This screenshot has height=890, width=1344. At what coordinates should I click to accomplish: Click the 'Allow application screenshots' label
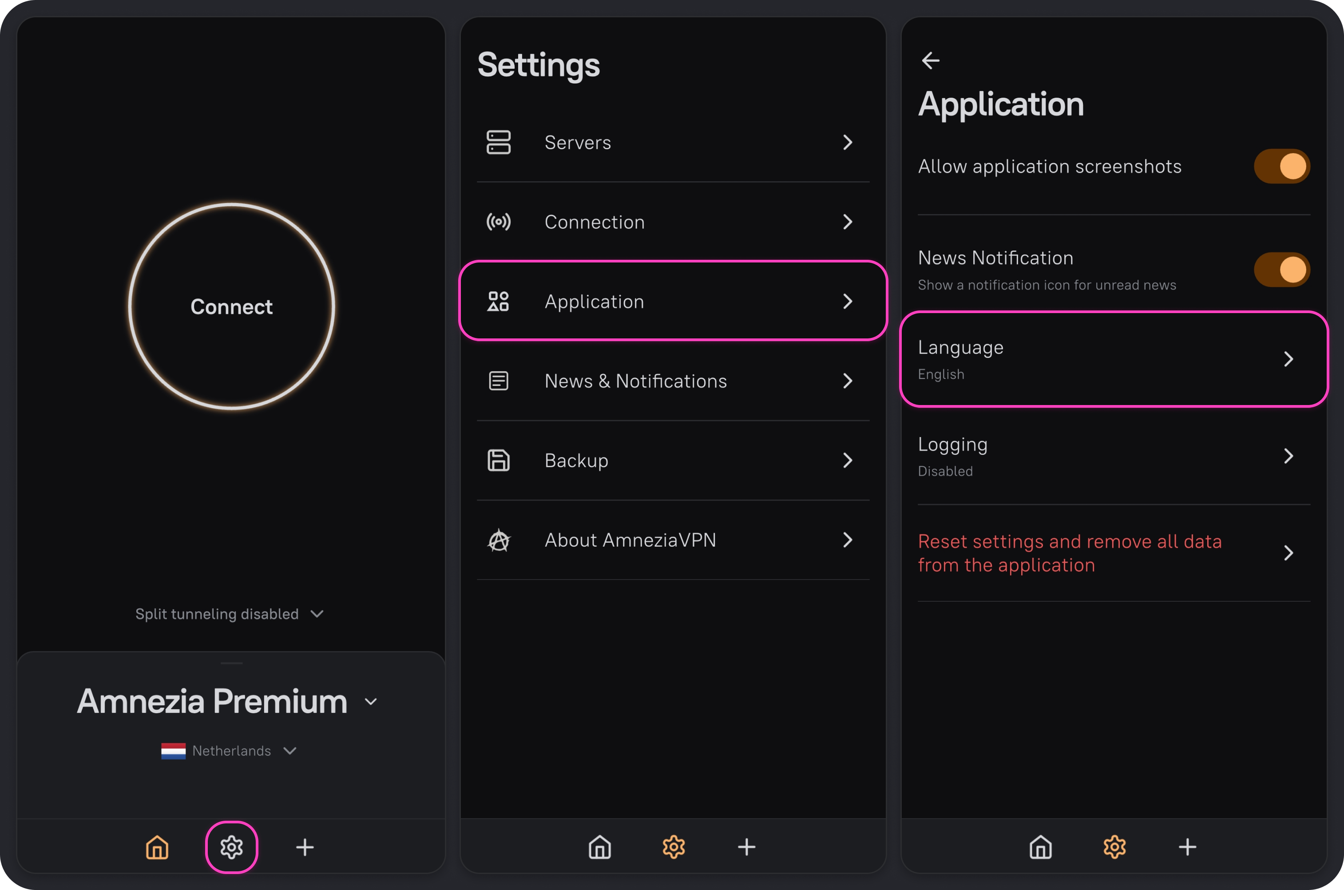tap(1050, 166)
